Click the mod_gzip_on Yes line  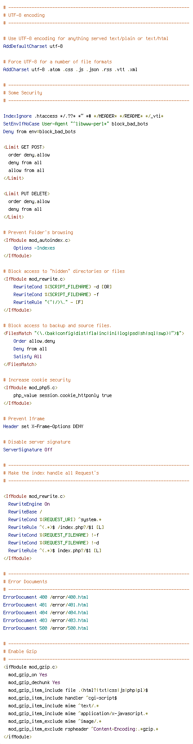[x=28, y=675]
